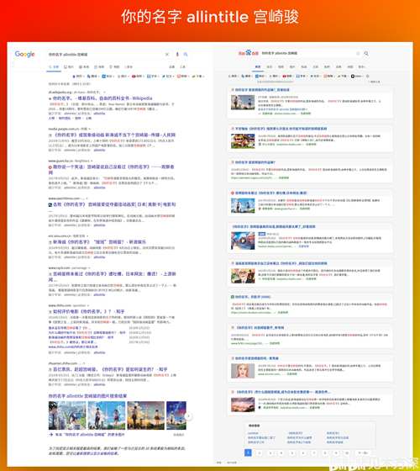Click the Google logo

(25, 54)
